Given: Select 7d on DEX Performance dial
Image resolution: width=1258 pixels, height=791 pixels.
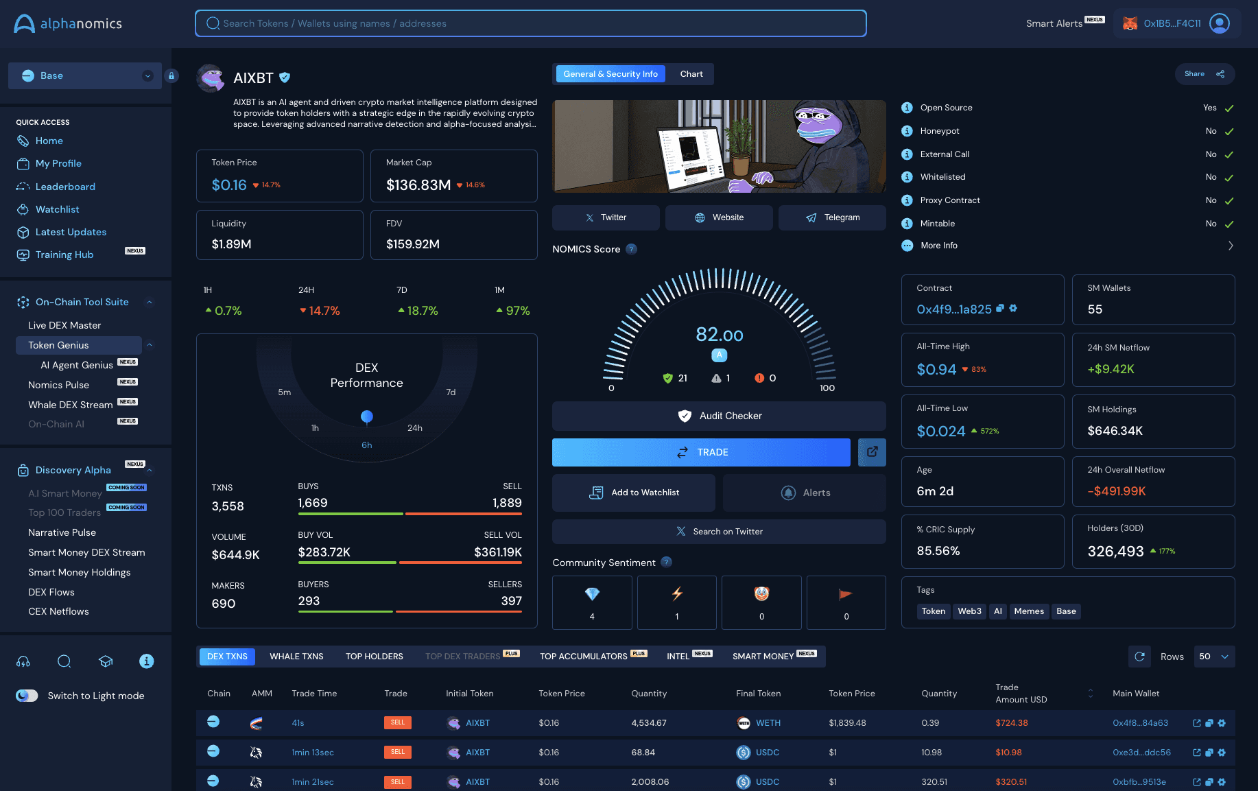Looking at the screenshot, I should tap(451, 392).
